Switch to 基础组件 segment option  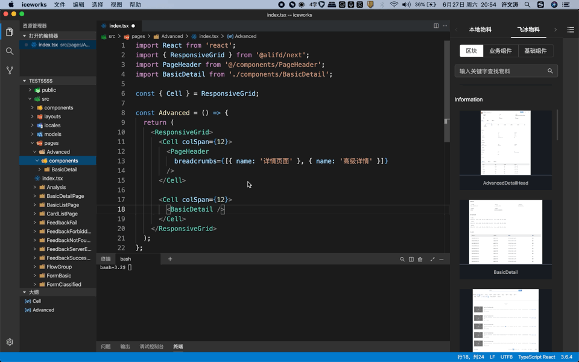[x=535, y=51]
